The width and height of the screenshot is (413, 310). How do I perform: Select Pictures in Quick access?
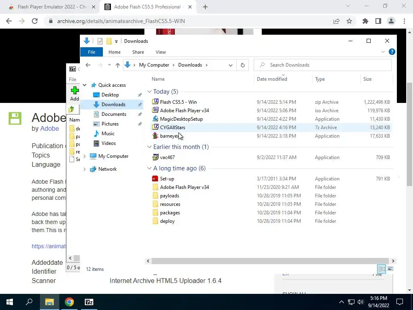pos(110,124)
